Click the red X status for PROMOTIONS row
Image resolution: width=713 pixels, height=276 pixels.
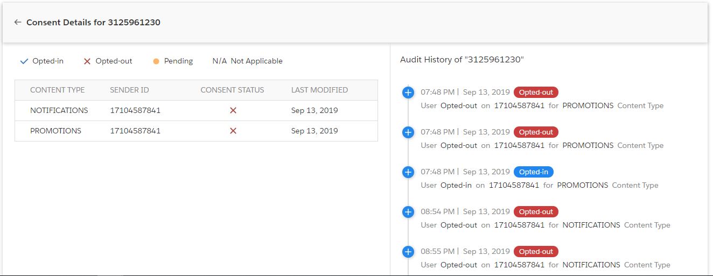click(233, 131)
